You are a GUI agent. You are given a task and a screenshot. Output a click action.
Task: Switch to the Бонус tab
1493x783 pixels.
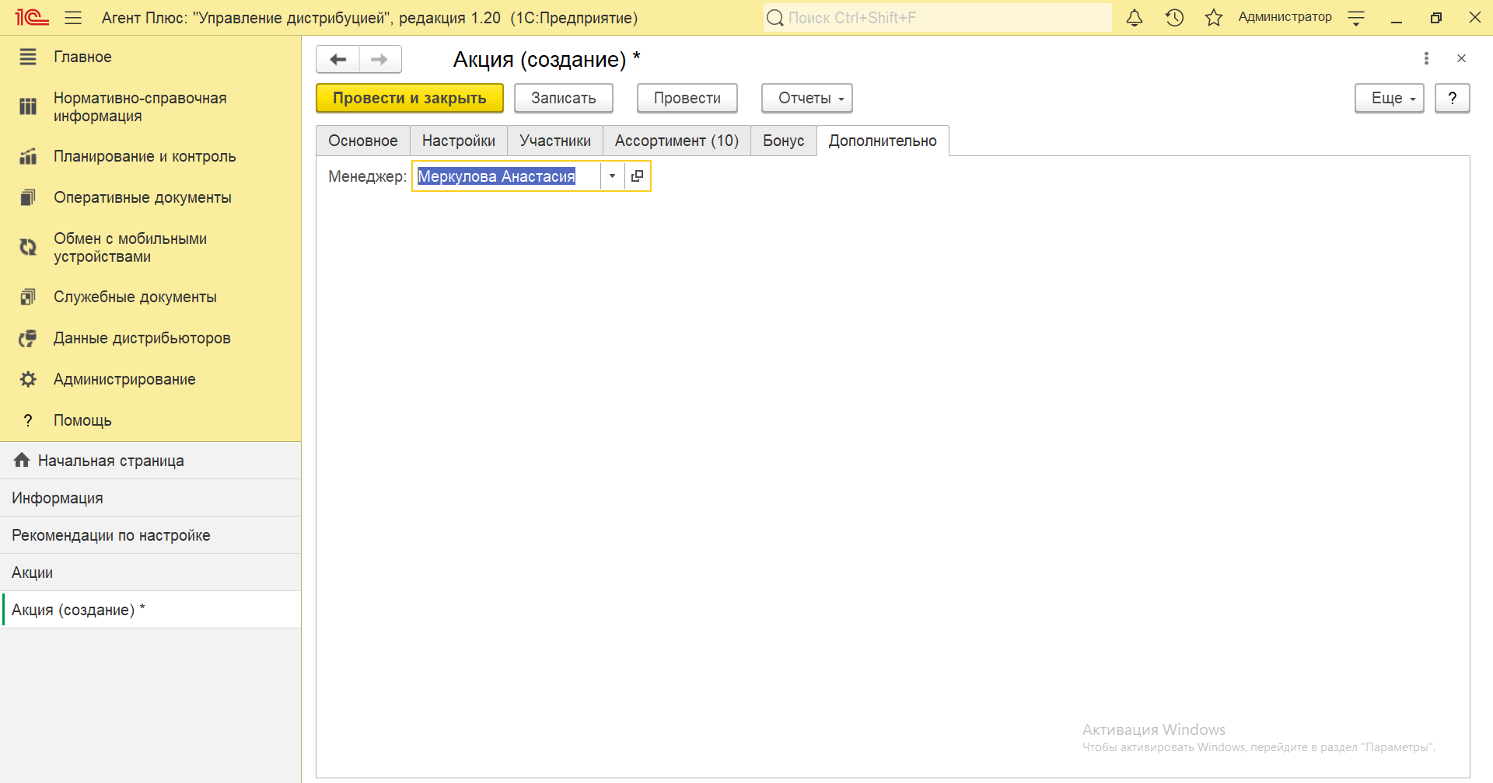click(784, 141)
